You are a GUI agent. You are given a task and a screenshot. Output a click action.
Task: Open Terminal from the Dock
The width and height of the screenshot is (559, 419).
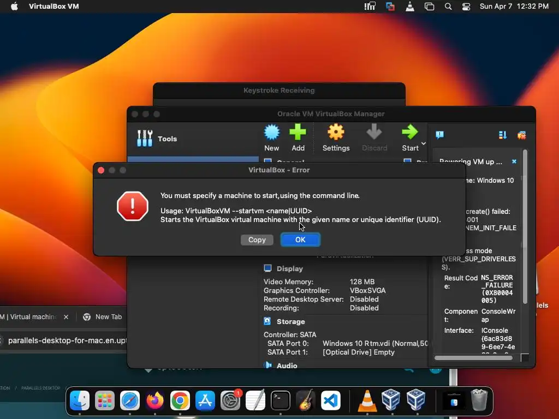[281, 400]
